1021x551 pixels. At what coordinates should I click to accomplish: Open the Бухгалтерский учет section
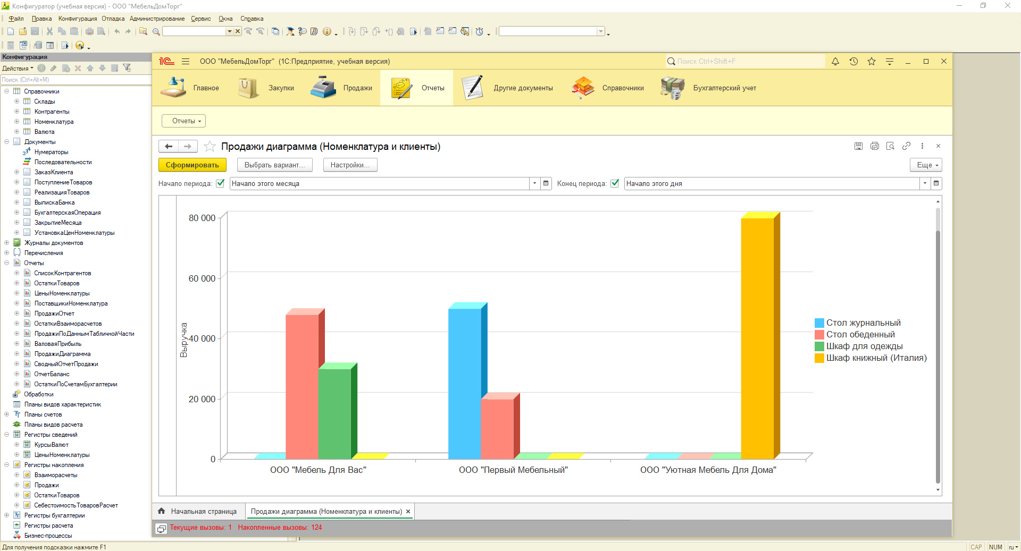click(x=708, y=88)
